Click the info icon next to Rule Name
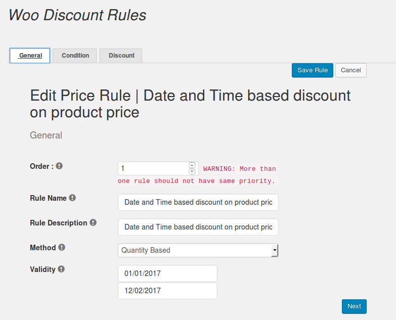Viewport: 396px width, 320px height. tap(72, 198)
